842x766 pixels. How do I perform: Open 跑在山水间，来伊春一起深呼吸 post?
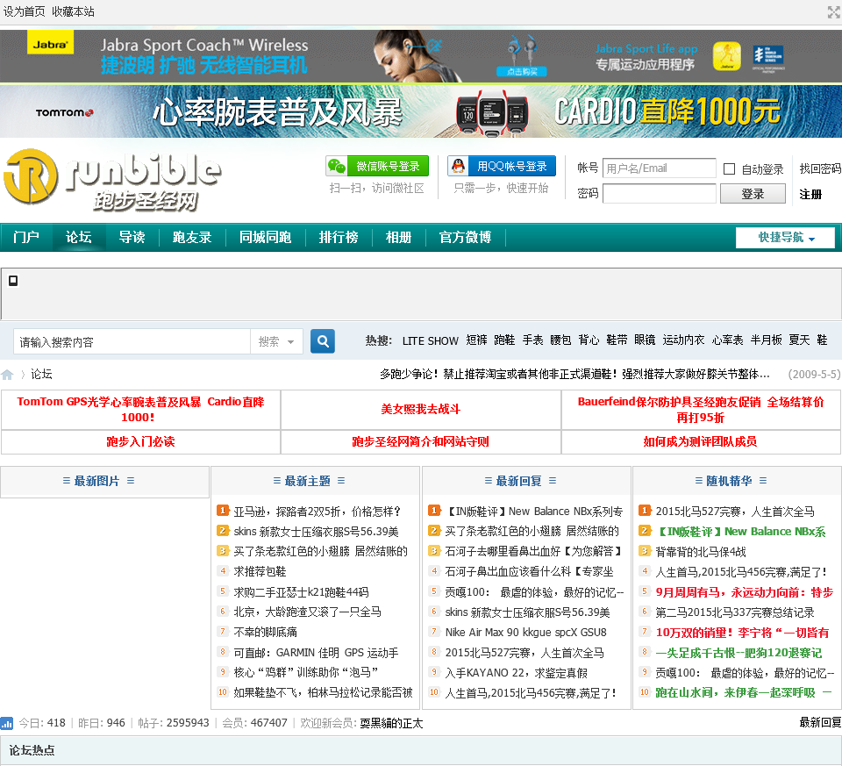point(744,692)
